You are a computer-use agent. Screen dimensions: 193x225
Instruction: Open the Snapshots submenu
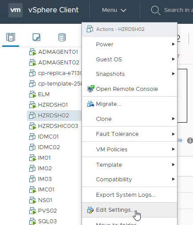(x=130, y=74)
